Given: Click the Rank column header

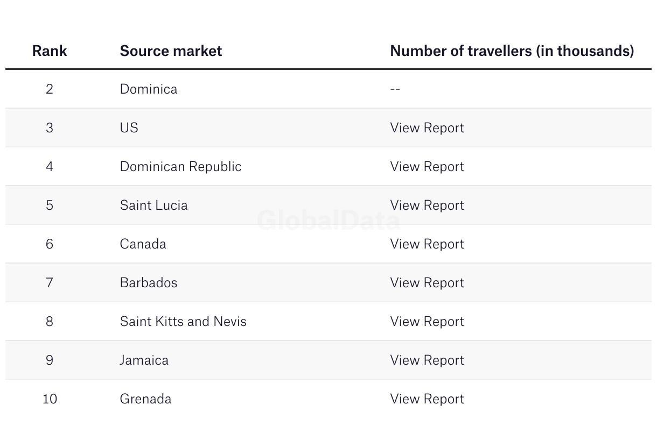Looking at the screenshot, I should [50, 51].
